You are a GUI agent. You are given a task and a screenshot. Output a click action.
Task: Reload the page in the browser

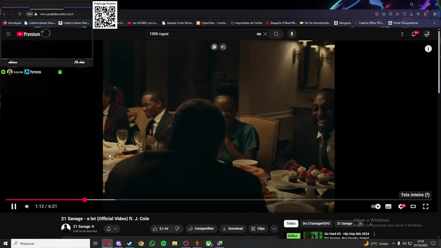(20, 14)
